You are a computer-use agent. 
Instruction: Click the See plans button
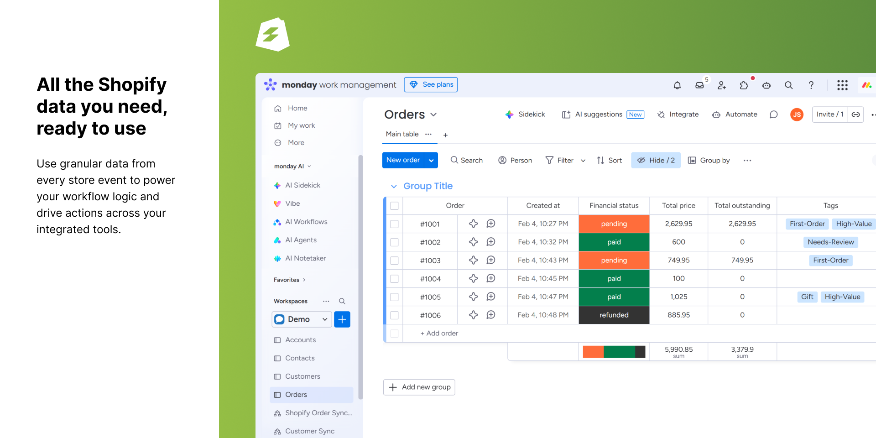coord(431,84)
